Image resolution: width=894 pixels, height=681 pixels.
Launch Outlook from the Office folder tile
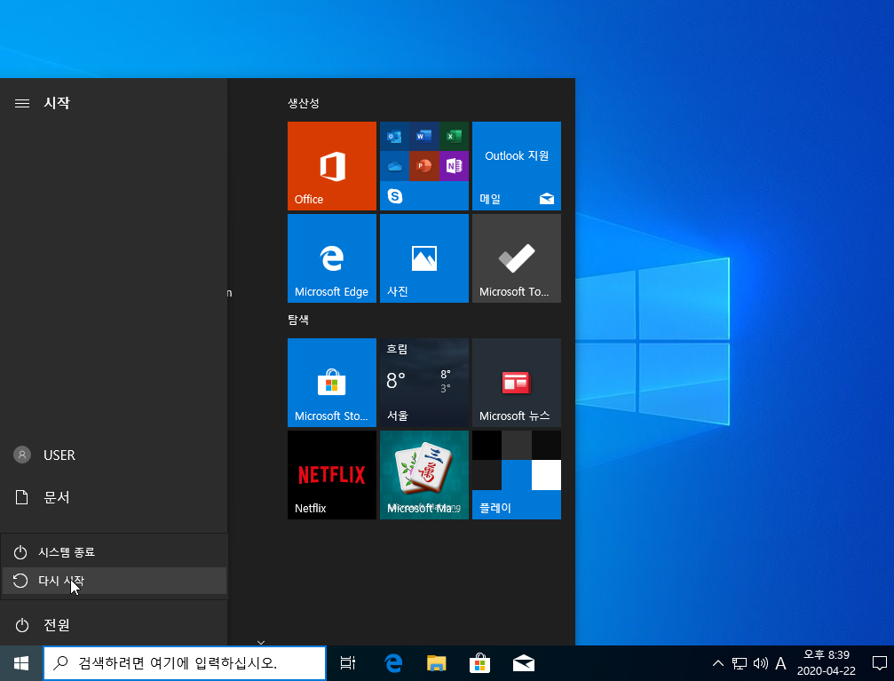[x=394, y=137]
